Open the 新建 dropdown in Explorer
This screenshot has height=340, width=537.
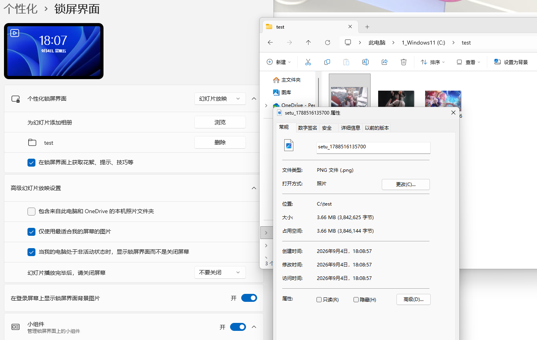pos(279,62)
